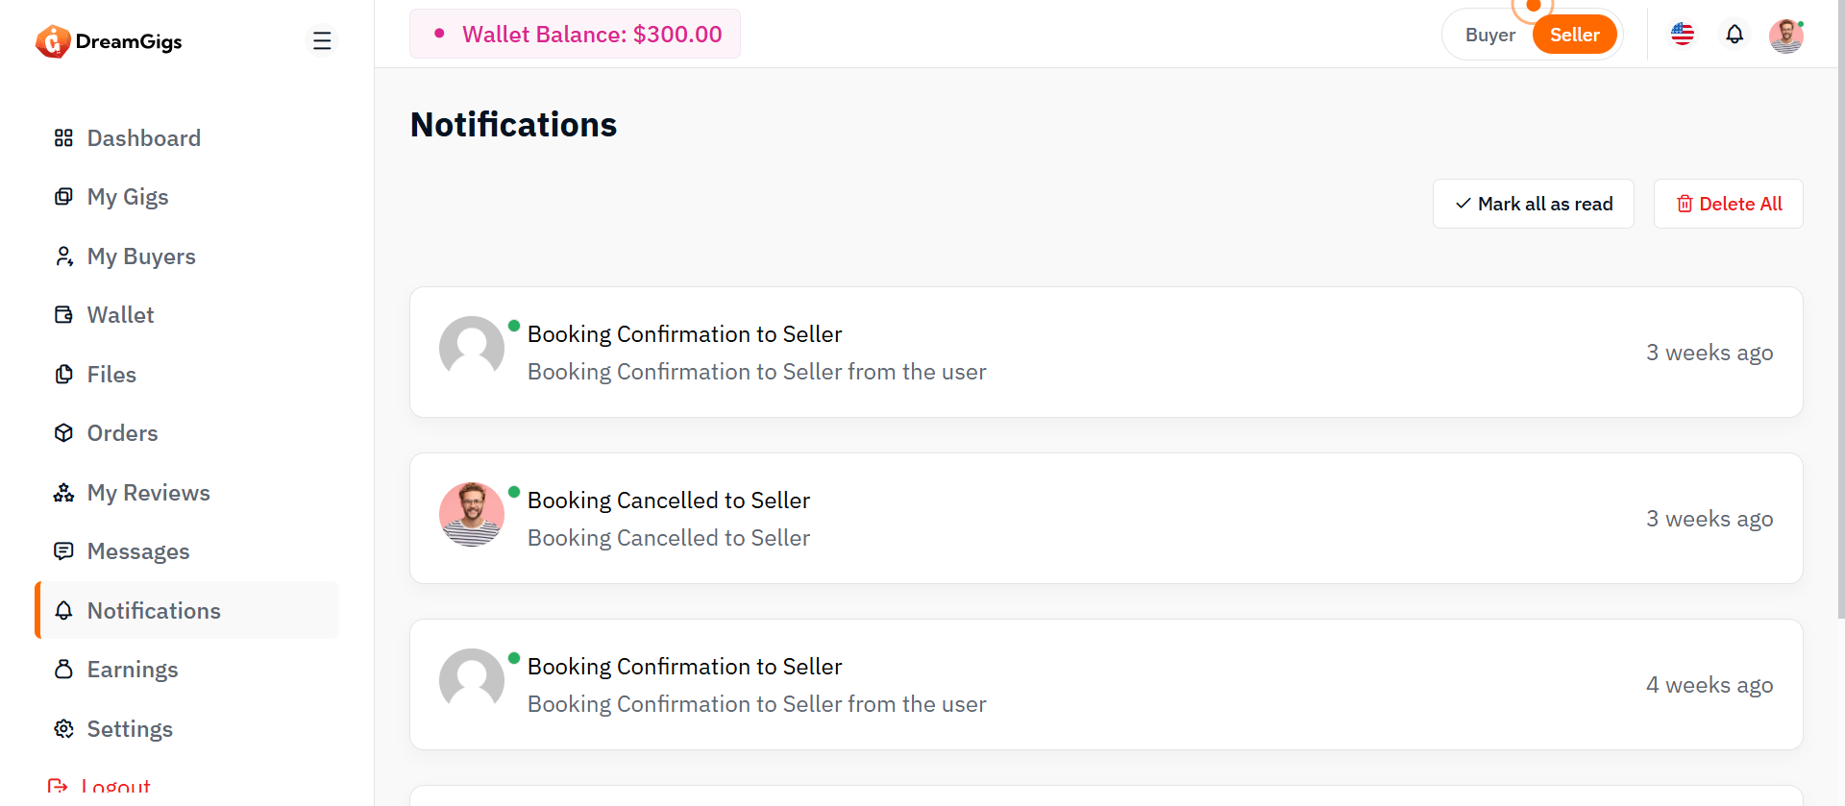Open the user profile avatar menu
Viewport: 1845px width, 806px height.
click(x=1786, y=37)
